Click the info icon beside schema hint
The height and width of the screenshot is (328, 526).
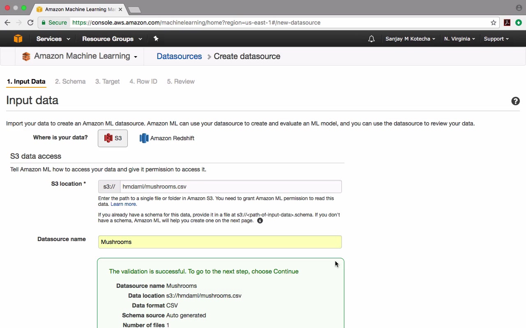tap(260, 221)
